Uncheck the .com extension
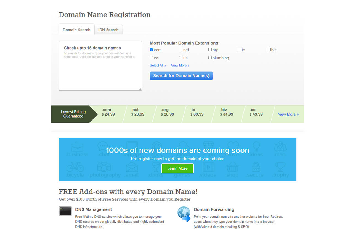Viewport: 350px width, 240px height. 151,50
